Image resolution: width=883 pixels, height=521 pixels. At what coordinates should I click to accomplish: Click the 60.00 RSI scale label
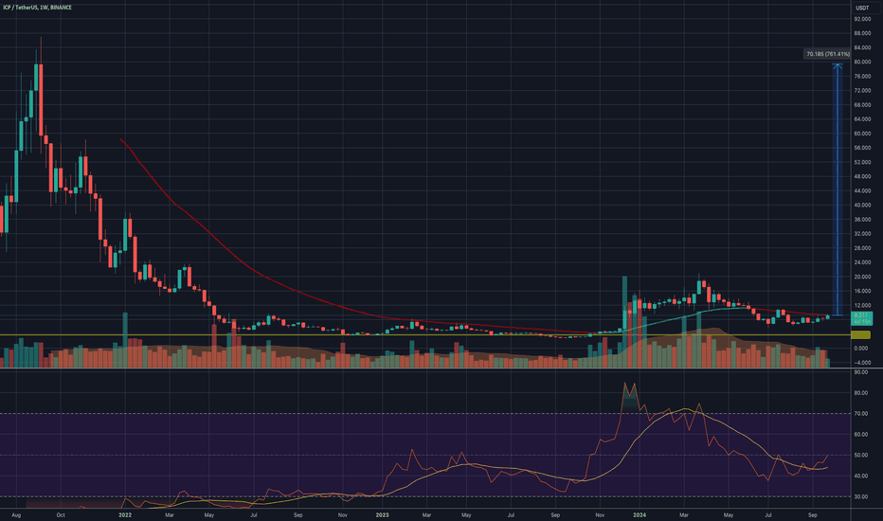coord(863,434)
